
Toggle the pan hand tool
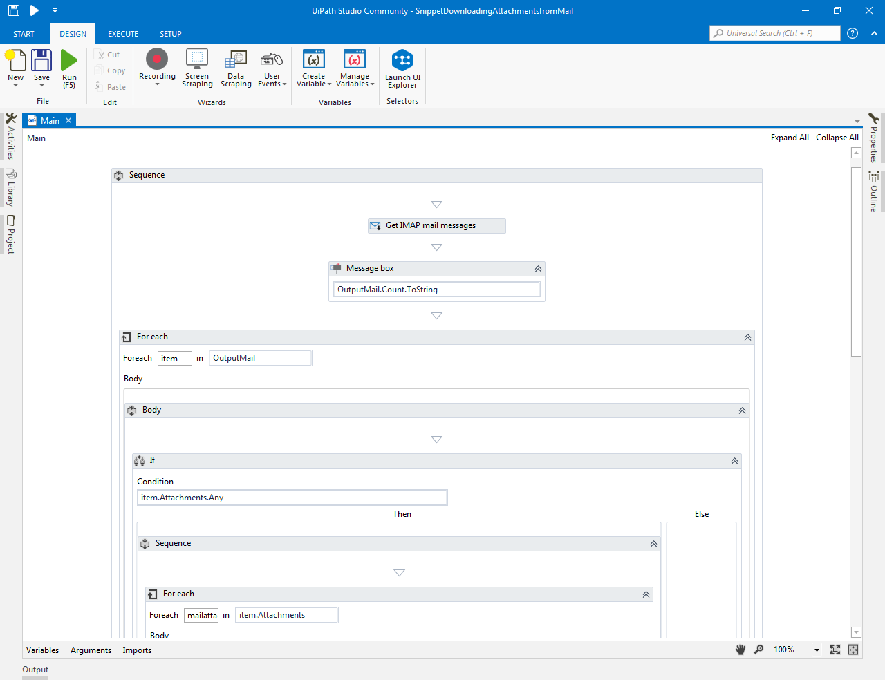pyautogui.click(x=740, y=650)
